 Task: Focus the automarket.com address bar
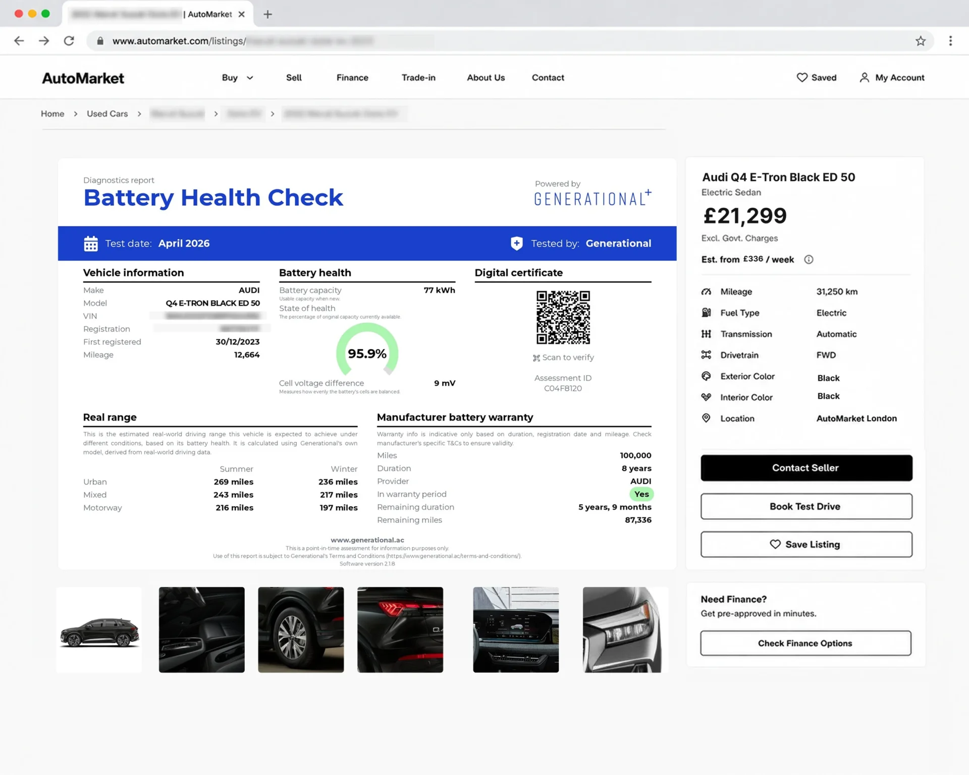point(510,41)
